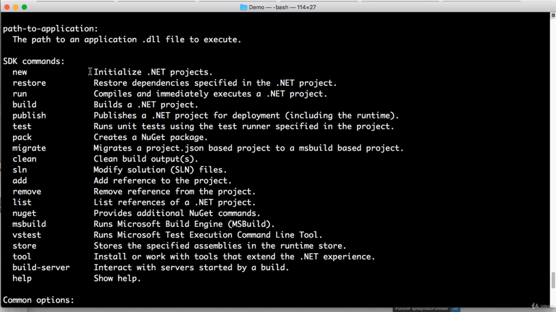The width and height of the screenshot is (556, 312).
Task: Close the terminal window with red button
Action: [x=7, y=7]
